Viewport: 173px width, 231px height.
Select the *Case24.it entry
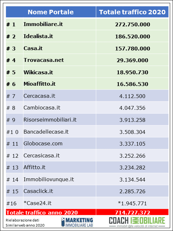pos(37,203)
